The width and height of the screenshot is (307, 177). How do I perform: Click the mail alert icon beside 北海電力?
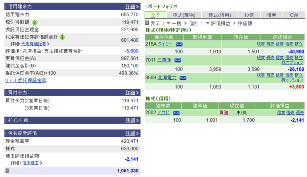tap(183, 78)
